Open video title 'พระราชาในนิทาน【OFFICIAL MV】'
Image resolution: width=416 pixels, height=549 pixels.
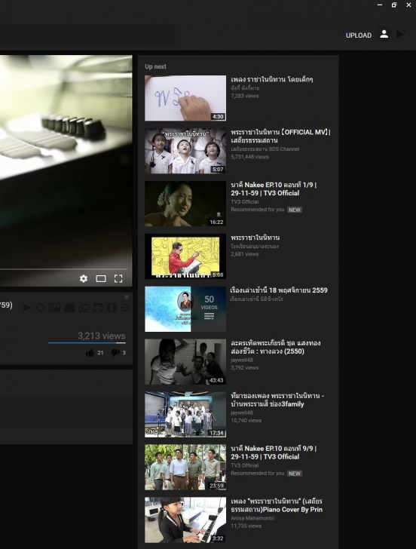280,136
